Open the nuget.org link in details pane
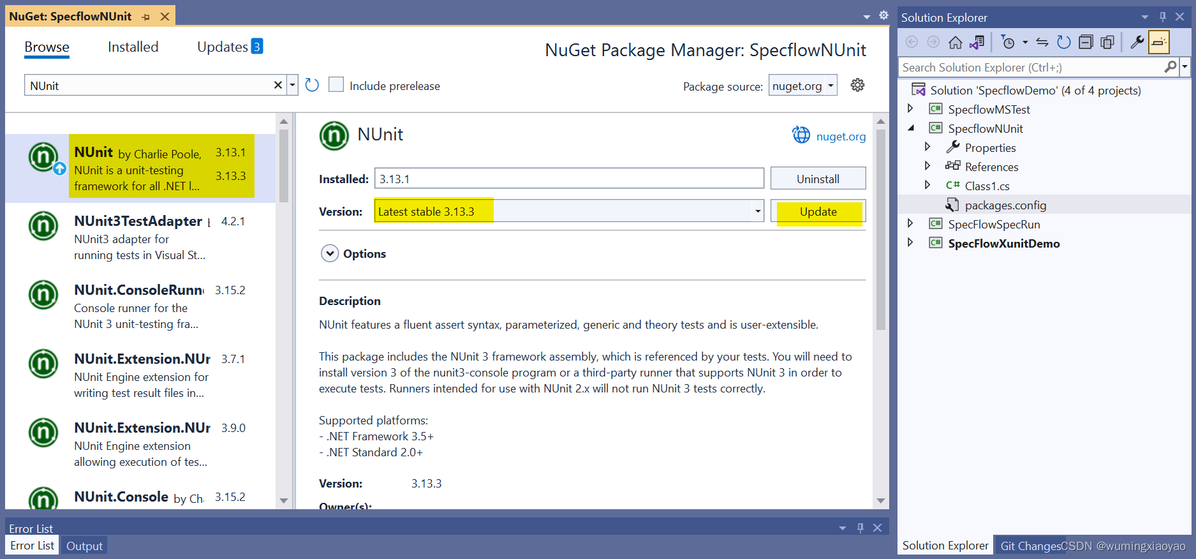 [x=841, y=136]
